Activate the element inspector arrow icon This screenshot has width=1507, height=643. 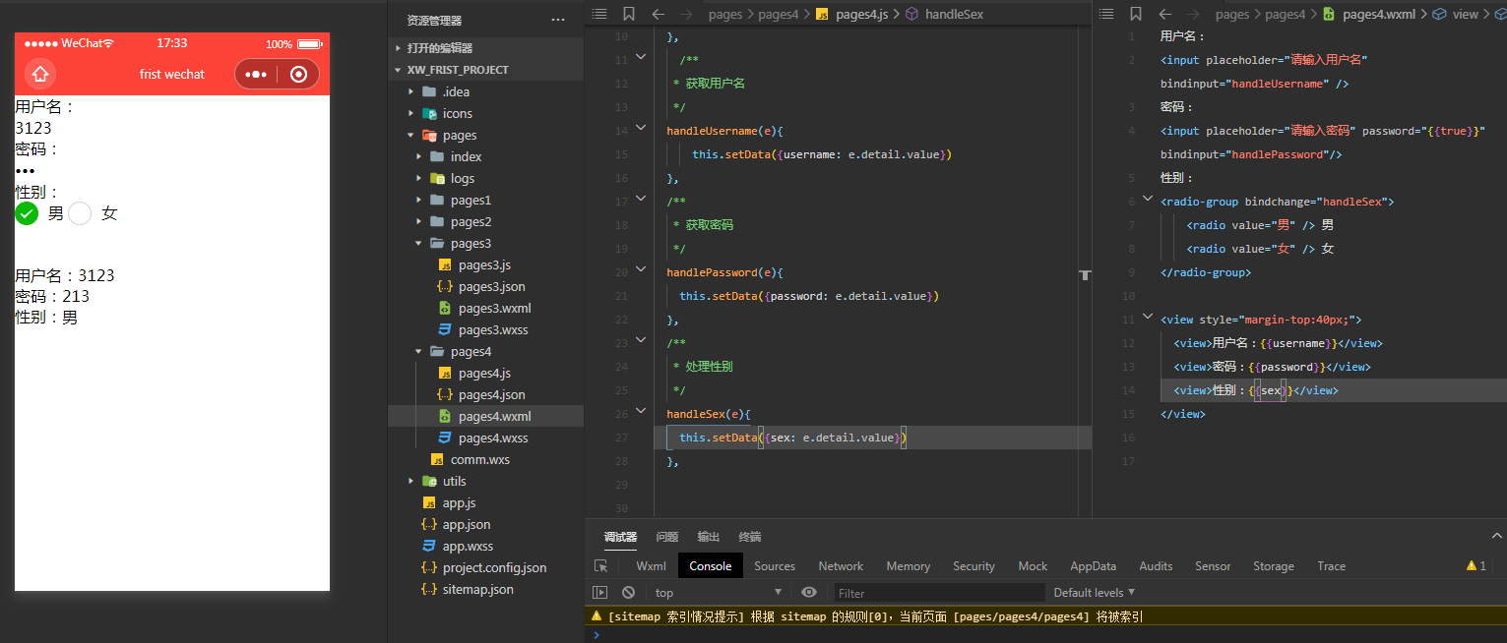click(x=600, y=566)
